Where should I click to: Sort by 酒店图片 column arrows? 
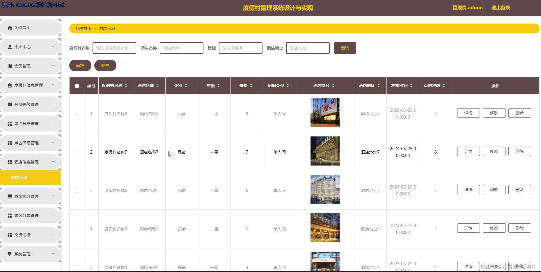(333, 86)
